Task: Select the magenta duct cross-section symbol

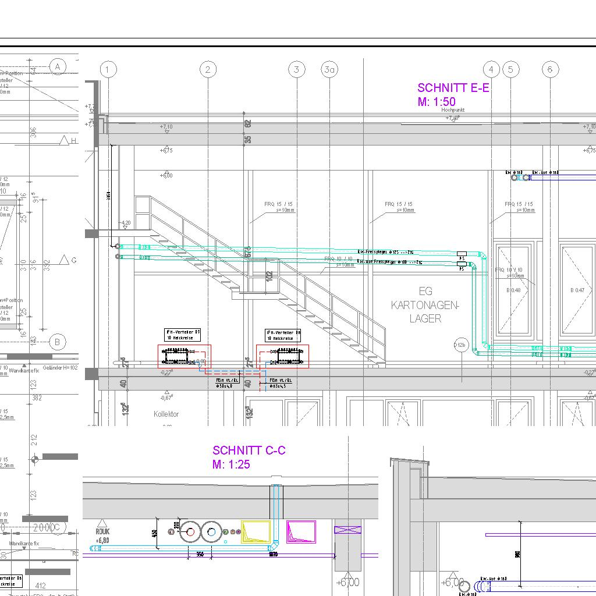Action: tap(301, 531)
